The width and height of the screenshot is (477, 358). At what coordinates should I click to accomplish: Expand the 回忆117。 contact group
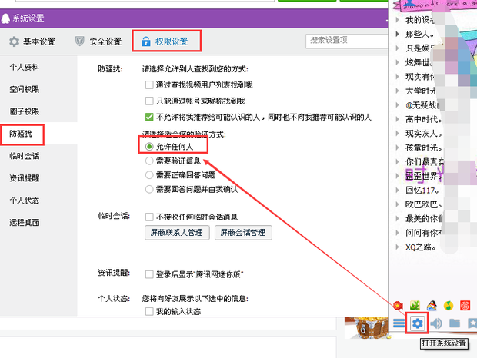pos(397,190)
